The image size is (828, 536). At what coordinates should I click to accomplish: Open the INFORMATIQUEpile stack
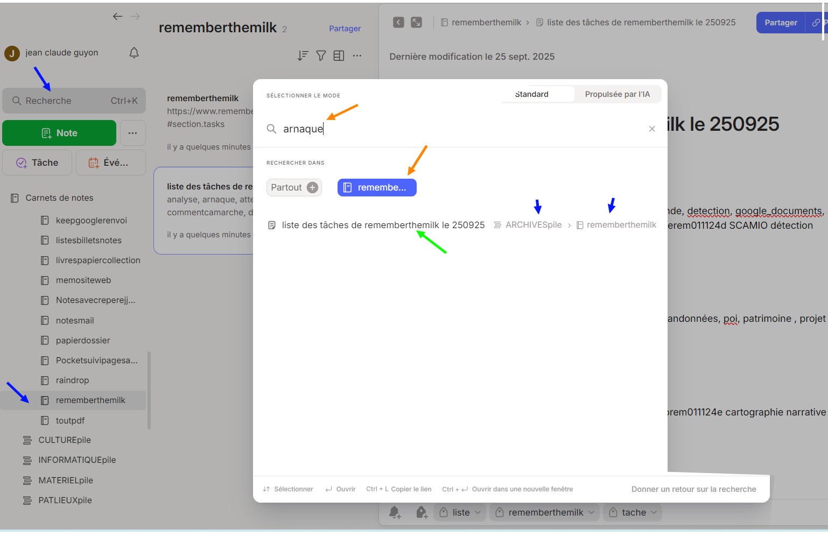coord(77,460)
